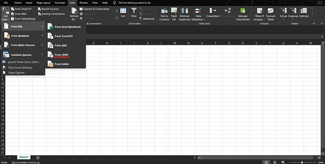Sort Z to A descending
Image resolution: width=325 pixels, height=164 pixels.
(116, 17)
